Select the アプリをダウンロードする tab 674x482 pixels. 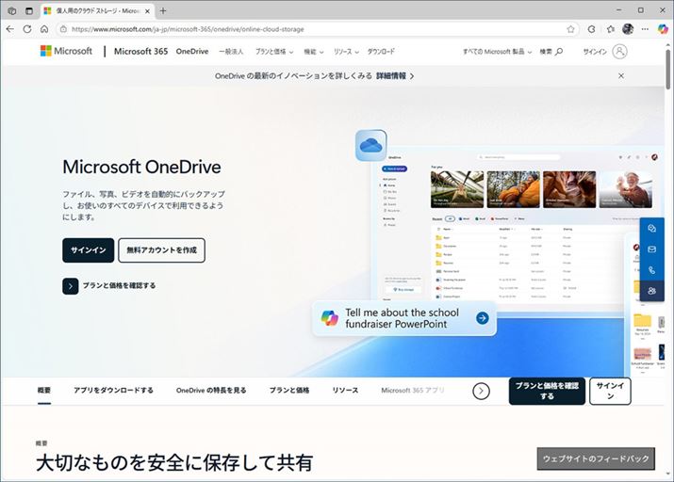(113, 390)
